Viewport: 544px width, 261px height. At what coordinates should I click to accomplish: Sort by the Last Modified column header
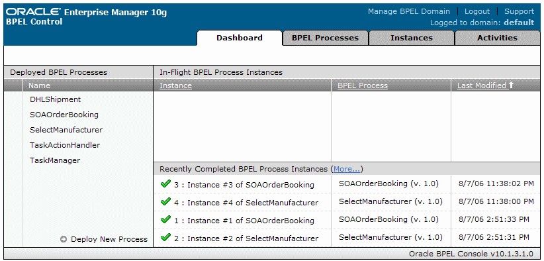[482, 85]
